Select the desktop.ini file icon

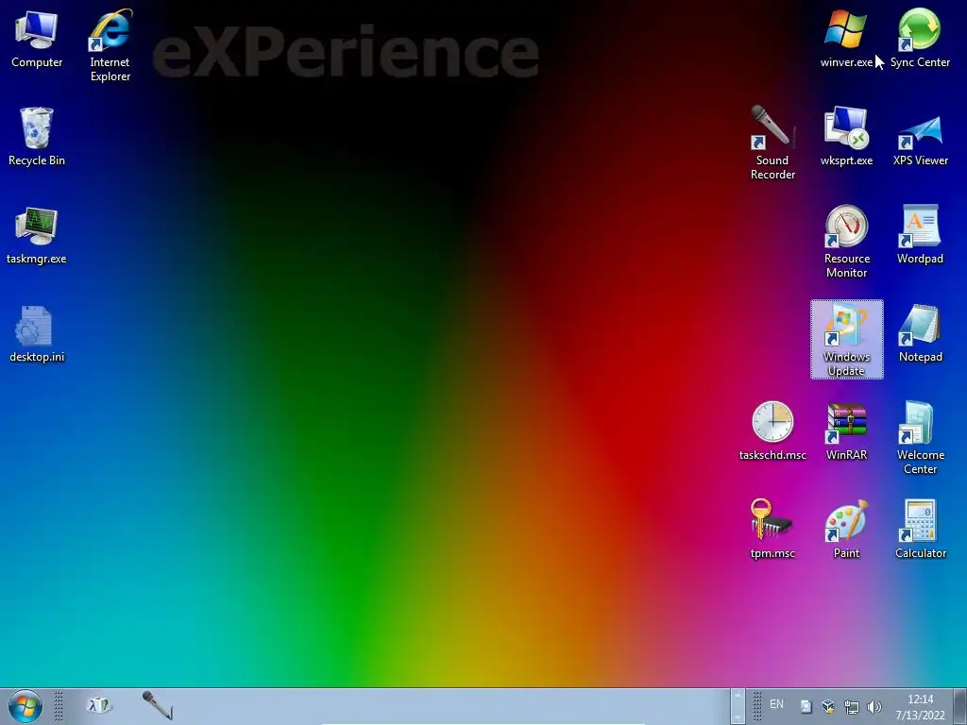pyautogui.click(x=37, y=333)
